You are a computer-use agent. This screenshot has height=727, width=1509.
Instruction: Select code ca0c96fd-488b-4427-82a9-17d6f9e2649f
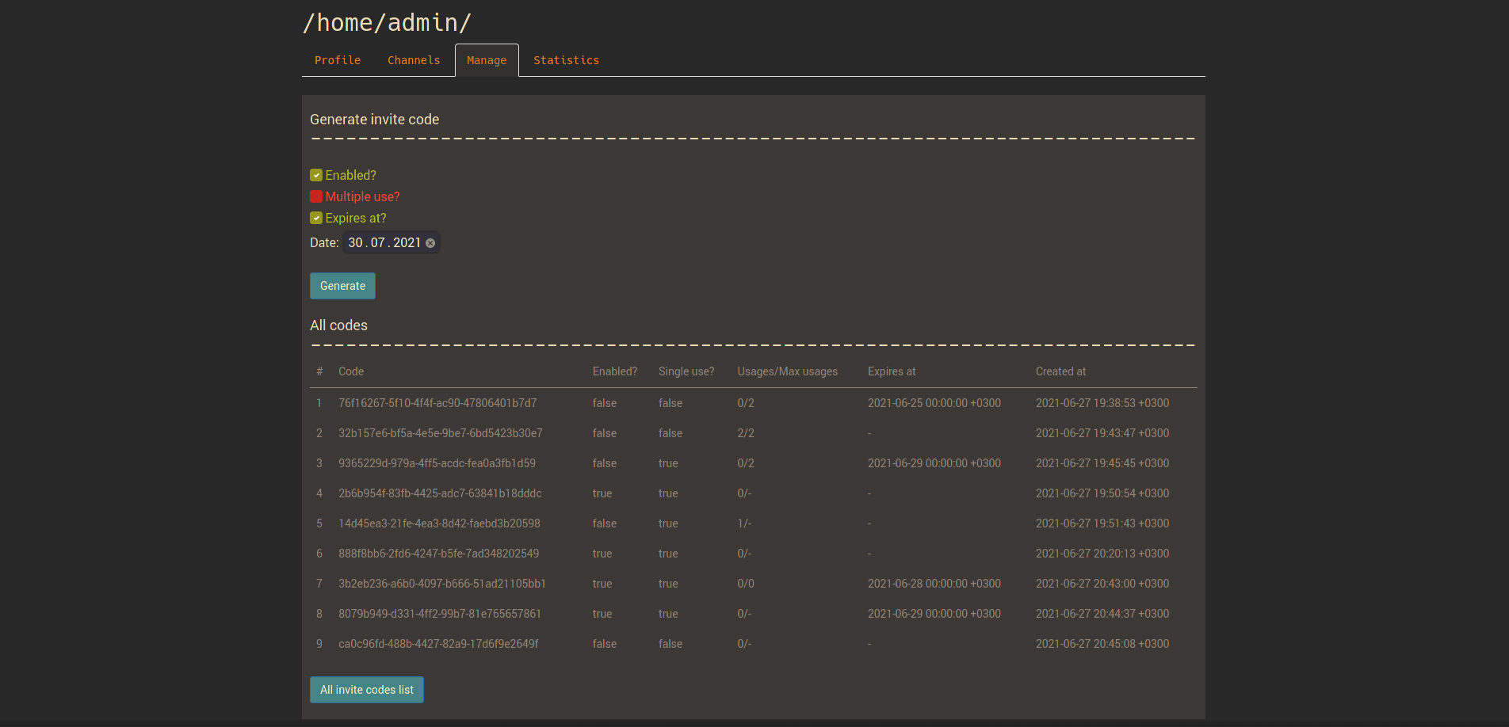438,644
